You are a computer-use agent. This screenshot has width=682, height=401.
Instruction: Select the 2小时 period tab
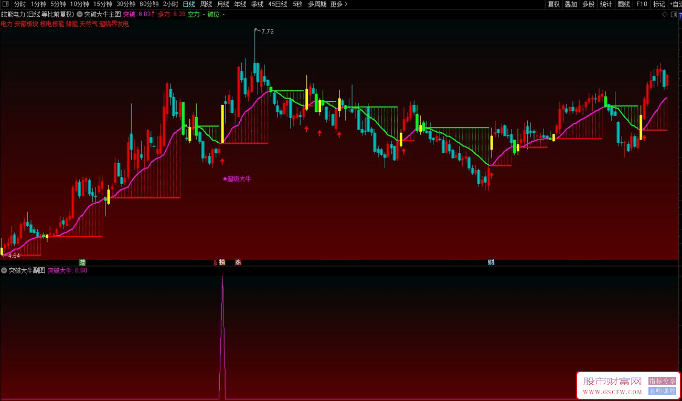pyautogui.click(x=170, y=4)
